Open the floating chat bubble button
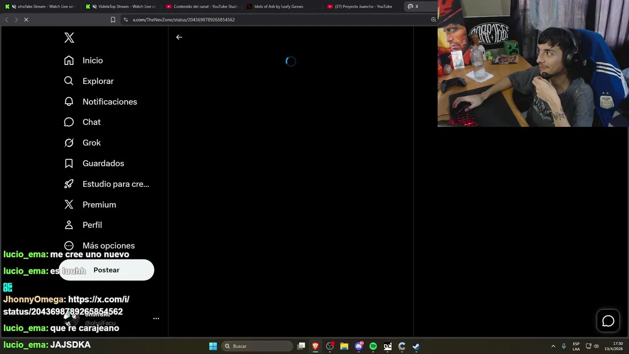The height and width of the screenshot is (354, 629). pos(608,321)
